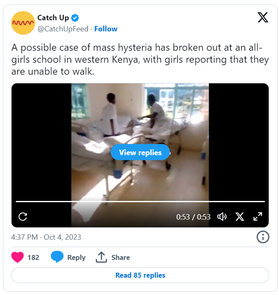Click the video progress bar
Viewport: 279px width, 295px height.
pyautogui.click(x=140, y=201)
